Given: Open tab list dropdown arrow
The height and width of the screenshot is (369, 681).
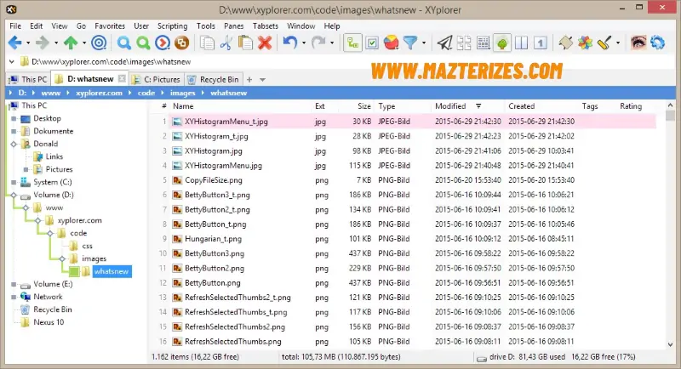Looking at the screenshot, I should [262, 80].
